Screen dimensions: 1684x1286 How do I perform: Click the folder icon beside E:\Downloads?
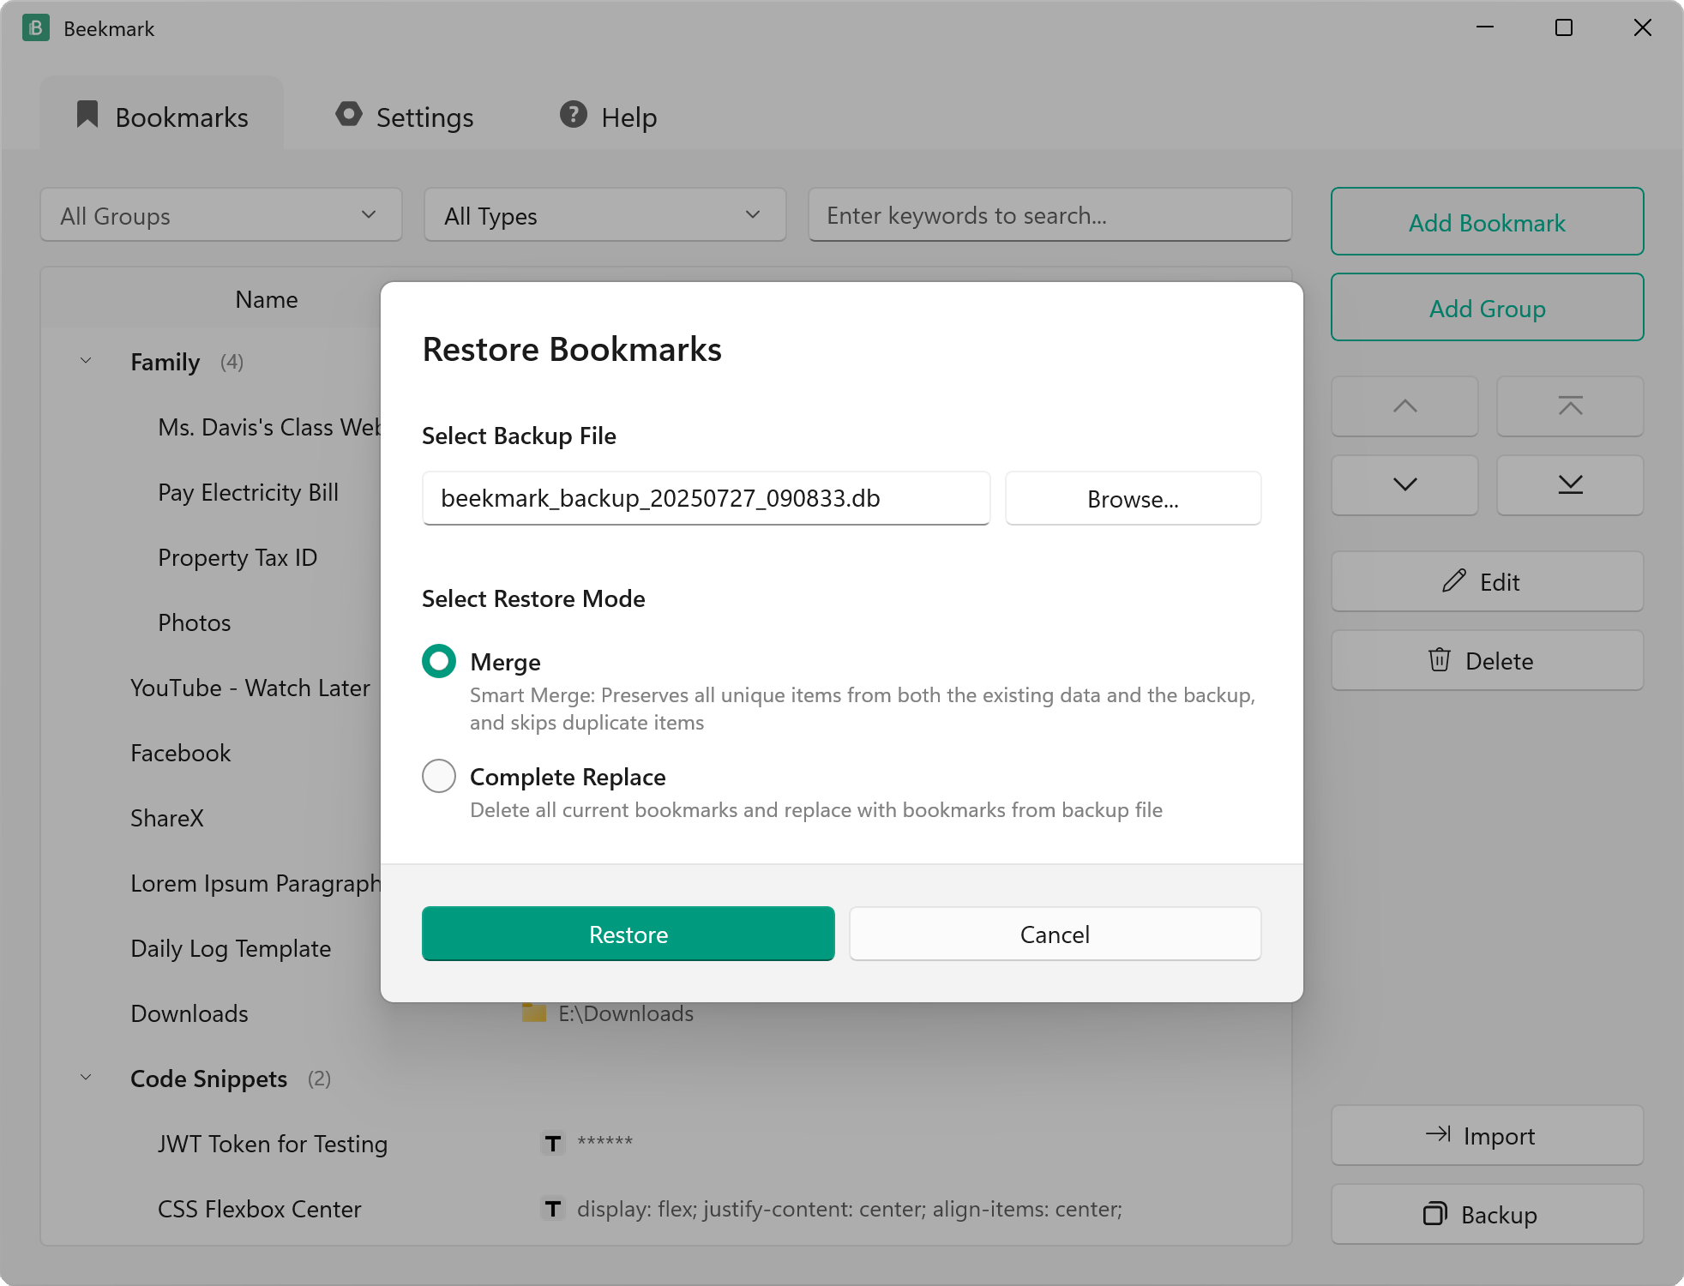(x=534, y=1013)
